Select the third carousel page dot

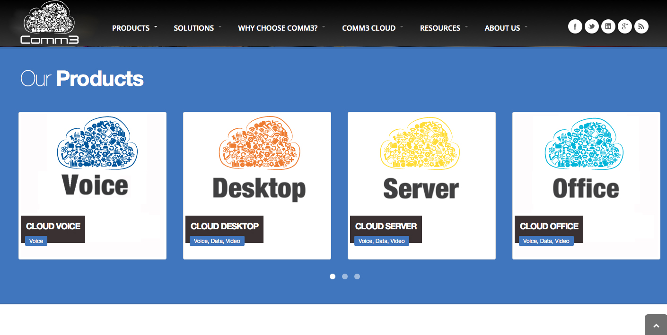(x=357, y=276)
